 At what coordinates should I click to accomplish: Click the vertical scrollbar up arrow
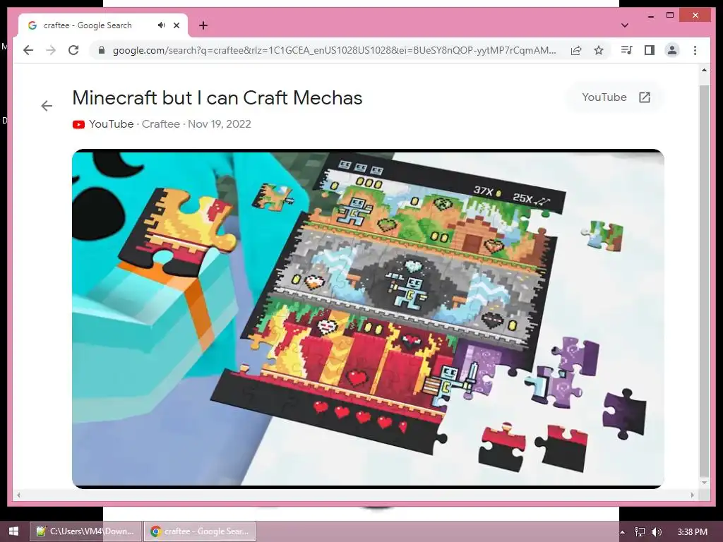coord(704,70)
